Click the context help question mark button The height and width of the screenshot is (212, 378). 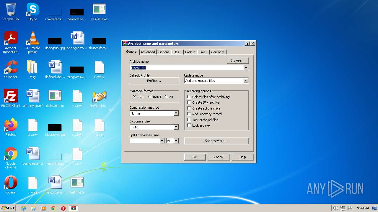(x=247, y=44)
